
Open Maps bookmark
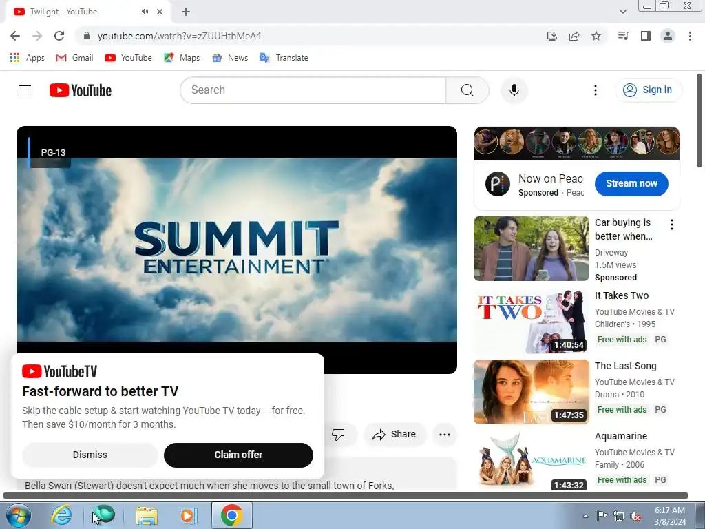182,58
